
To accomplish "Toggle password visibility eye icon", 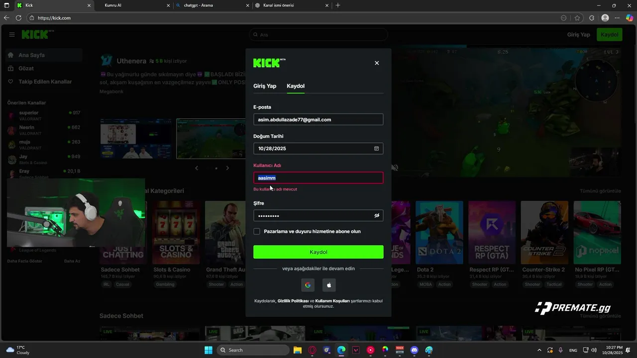I will tap(377, 215).
